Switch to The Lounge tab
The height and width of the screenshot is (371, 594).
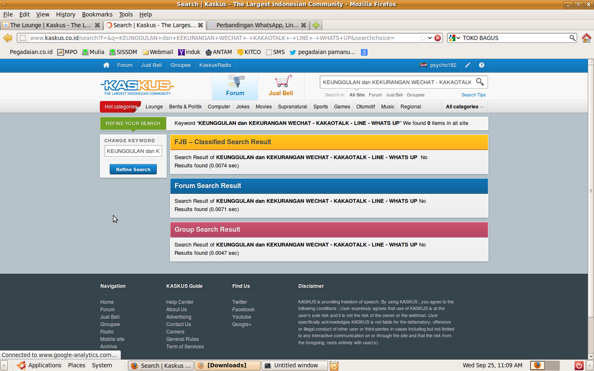(51, 25)
